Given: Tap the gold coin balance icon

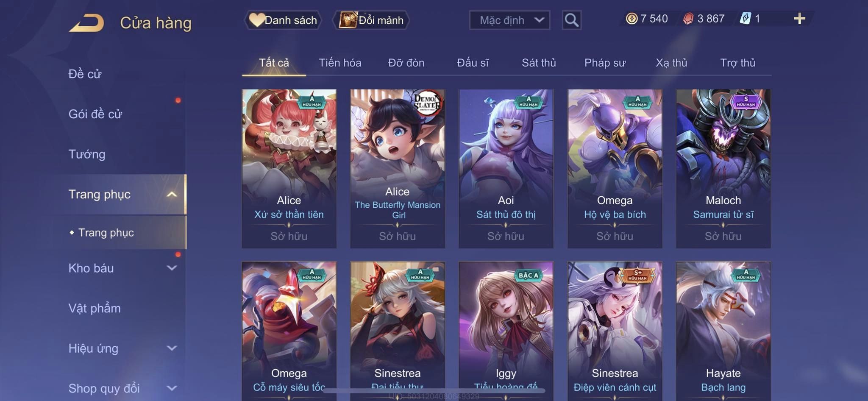Looking at the screenshot, I should [x=632, y=19].
